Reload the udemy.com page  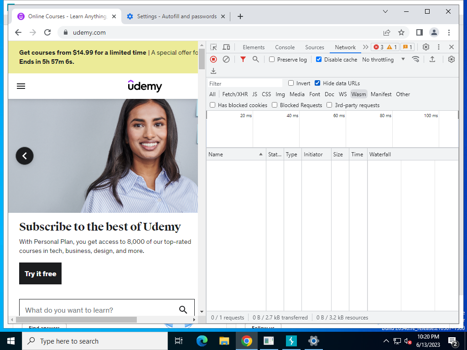pos(47,32)
